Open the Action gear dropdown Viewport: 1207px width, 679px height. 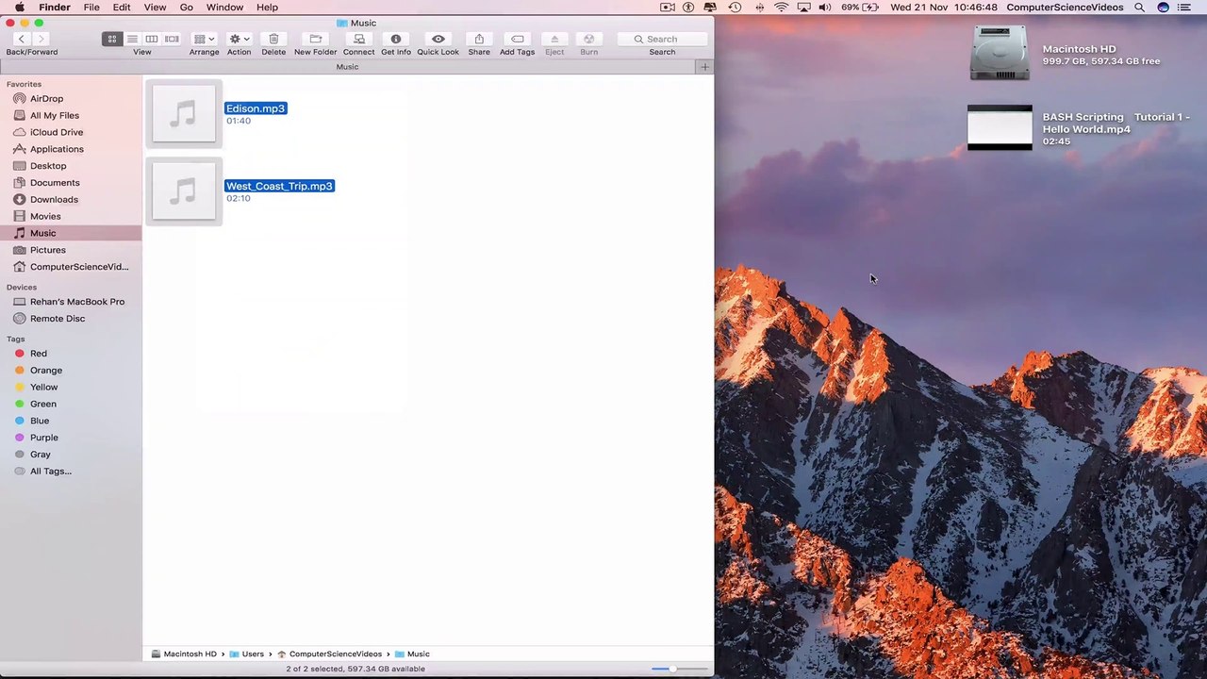click(x=239, y=39)
